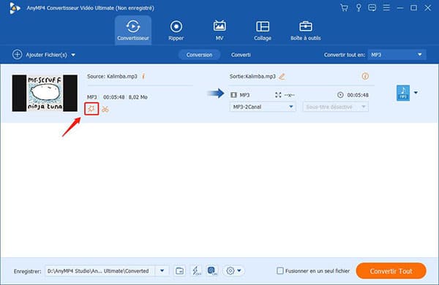
Task: Click the scissors cut icon
Action: pyautogui.click(x=105, y=109)
